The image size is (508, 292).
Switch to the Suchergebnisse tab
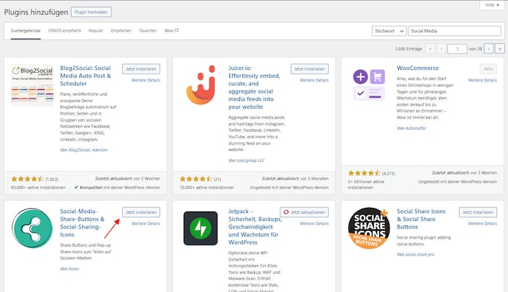(26, 31)
